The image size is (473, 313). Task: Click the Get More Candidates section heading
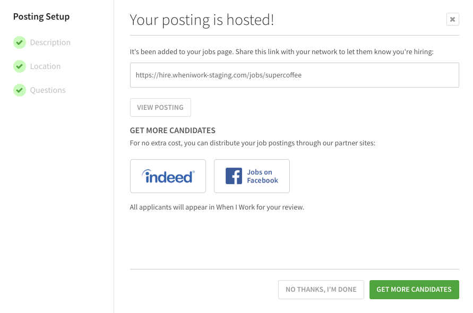click(x=173, y=131)
